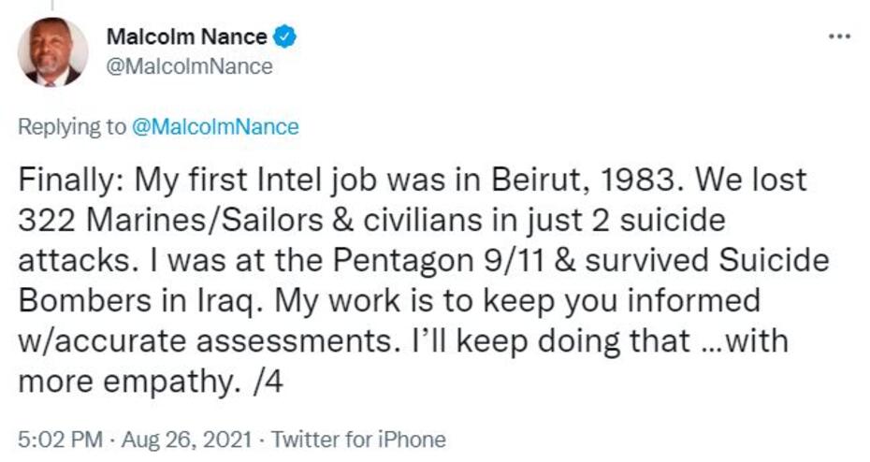870x462 pixels.
Task: Open Malcolm Nance's profile picture
Action: coord(52,51)
